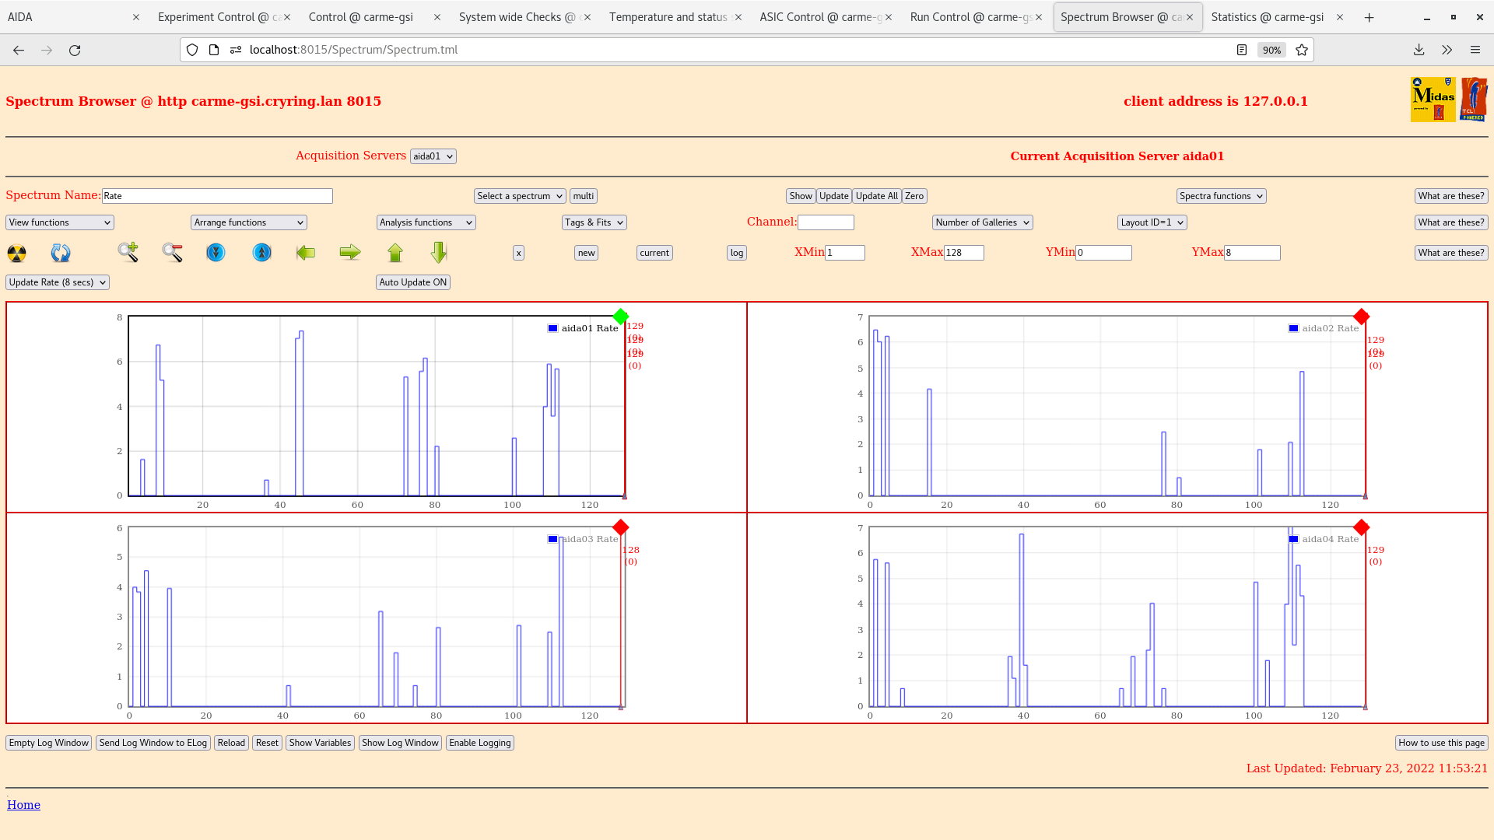Click the shield tracking protection icon
This screenshot has width=1494, height=840.
[x=192, y=50]
